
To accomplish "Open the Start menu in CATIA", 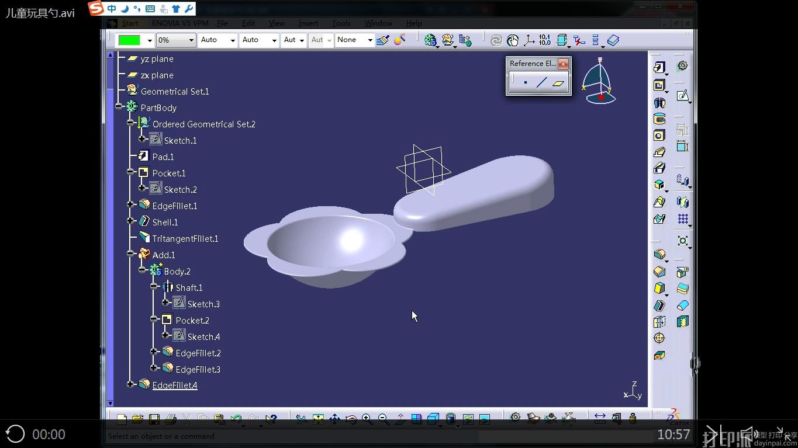I will (130, 23).
